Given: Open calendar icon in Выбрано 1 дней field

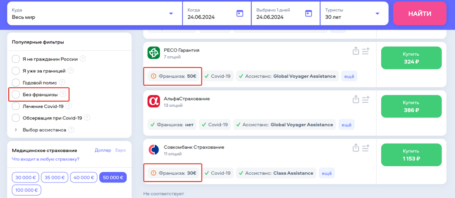Looking at the screenshot, I should 309,14.
